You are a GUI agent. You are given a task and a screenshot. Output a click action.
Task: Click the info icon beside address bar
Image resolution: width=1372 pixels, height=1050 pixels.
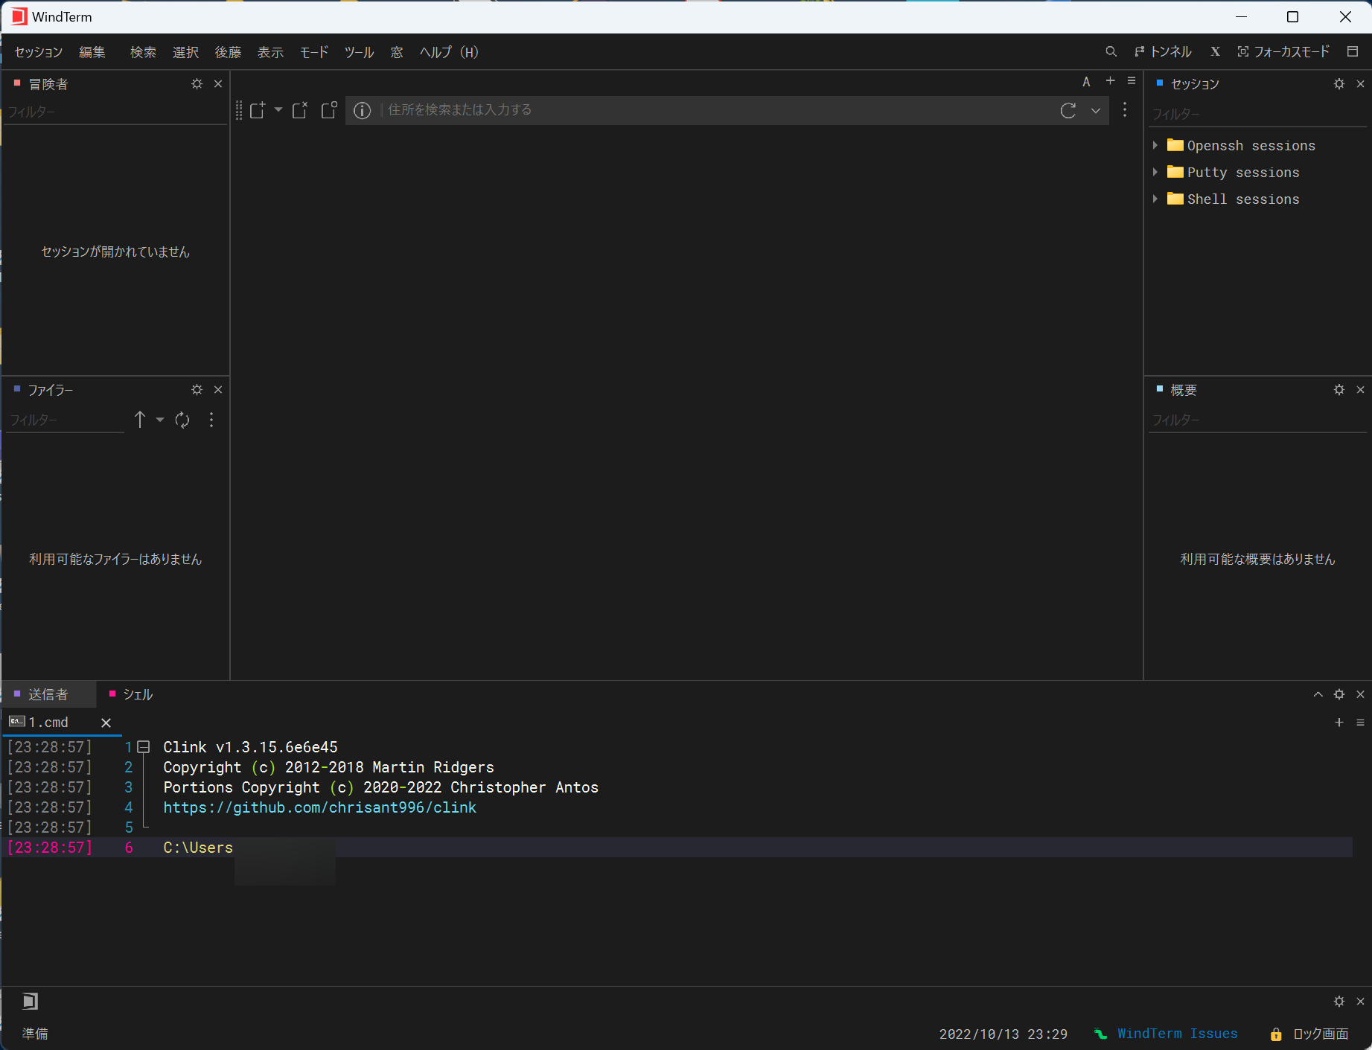(362, 110)
